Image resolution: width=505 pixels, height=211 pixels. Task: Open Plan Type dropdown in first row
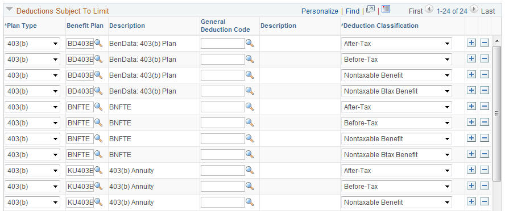(x=32, y=43)
